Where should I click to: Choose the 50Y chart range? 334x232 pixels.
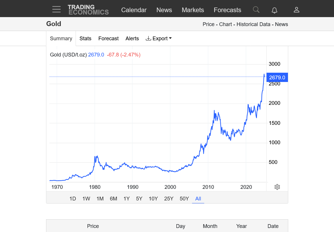(x=184, y=199)
